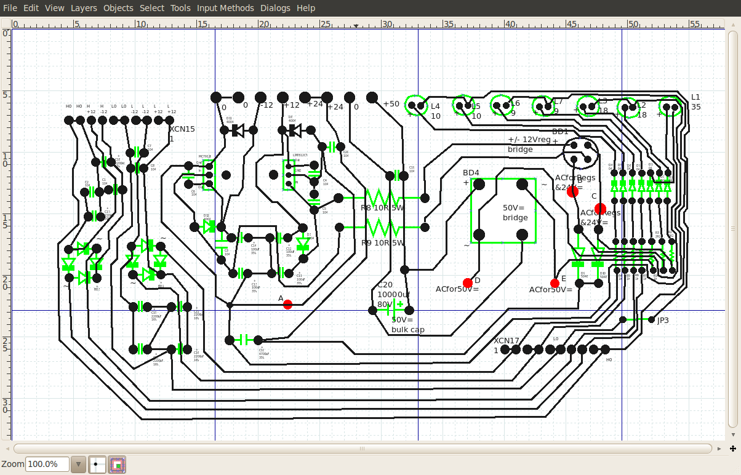This screenshot has width=741, height=475.
Task: Click red test point E
Action: click(x=555, y=283)
